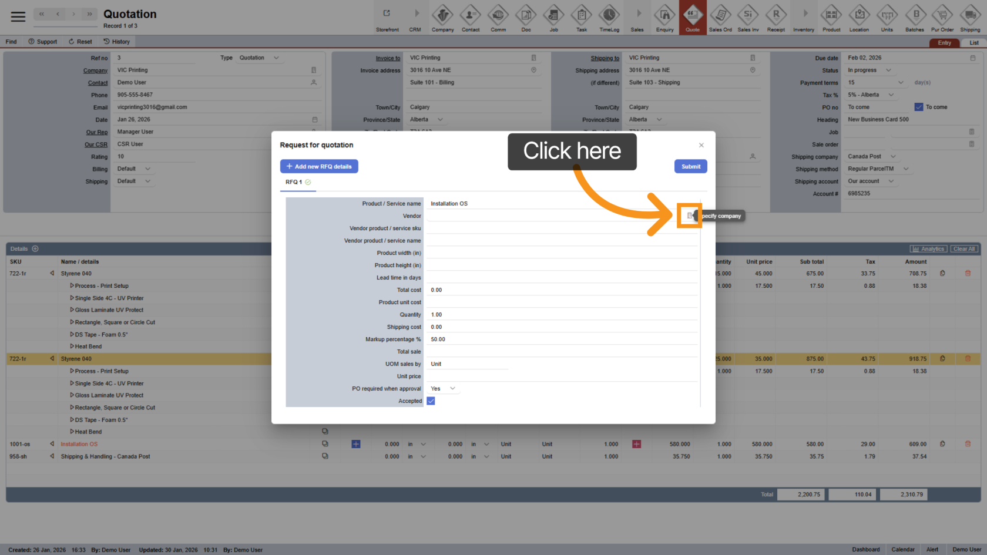Image resolution: width=987 pixels, height=555 pixels.
Task: Click Add new RFQ details button
Action: (x=319, y=167)
